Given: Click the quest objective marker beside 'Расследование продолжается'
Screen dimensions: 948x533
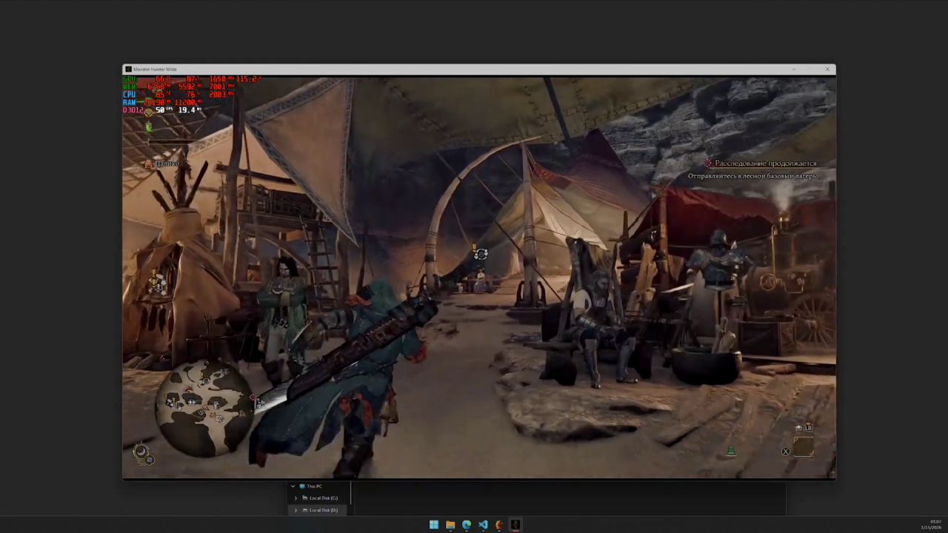Looking at the screenshot, I should coord(708,163).
